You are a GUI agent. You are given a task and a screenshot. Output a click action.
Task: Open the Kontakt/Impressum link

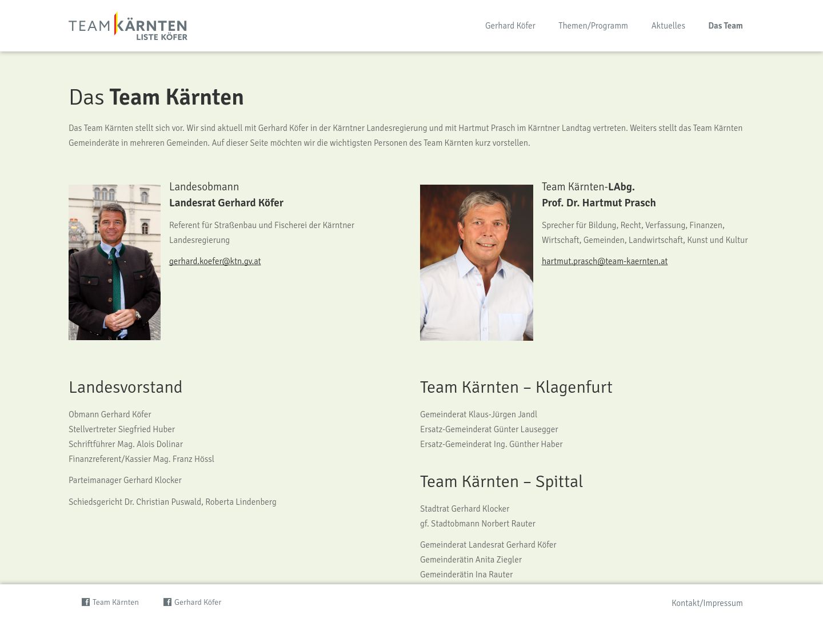pos(707,603)
